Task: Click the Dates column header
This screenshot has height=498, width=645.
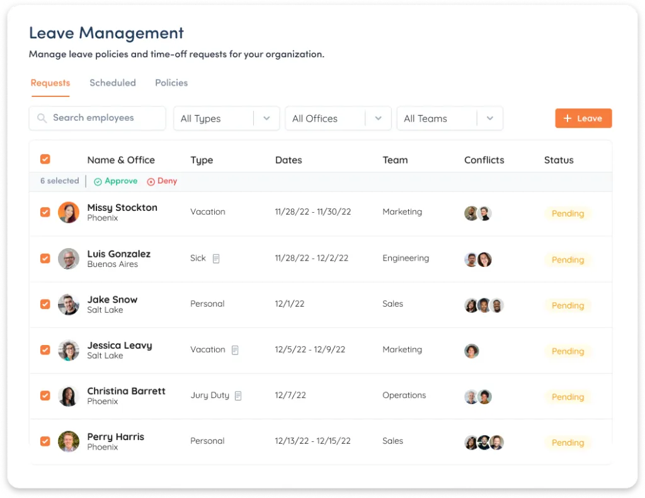Action: [x=288, y=160]
